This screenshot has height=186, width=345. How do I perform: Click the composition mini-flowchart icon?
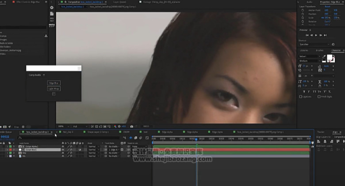pos(125,138)
